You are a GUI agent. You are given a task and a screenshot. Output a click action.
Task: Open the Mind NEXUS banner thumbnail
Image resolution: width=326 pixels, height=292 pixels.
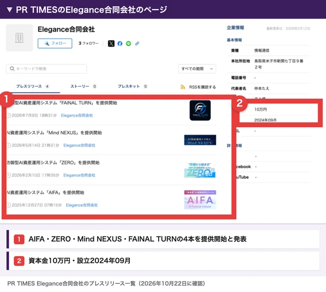(200, 140)
